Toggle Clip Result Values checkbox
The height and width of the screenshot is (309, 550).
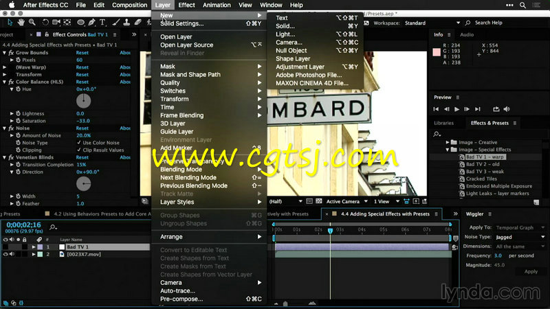(79, 150)
